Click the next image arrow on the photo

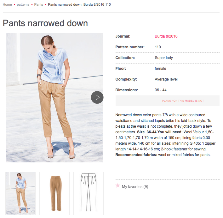(x=97, y=97)
